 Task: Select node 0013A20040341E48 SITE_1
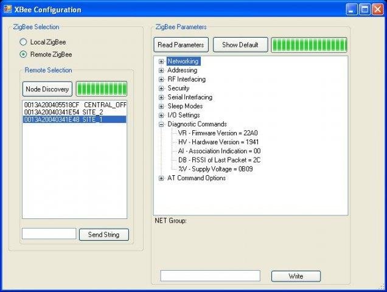pyautogui.click(x=74, y=119)
